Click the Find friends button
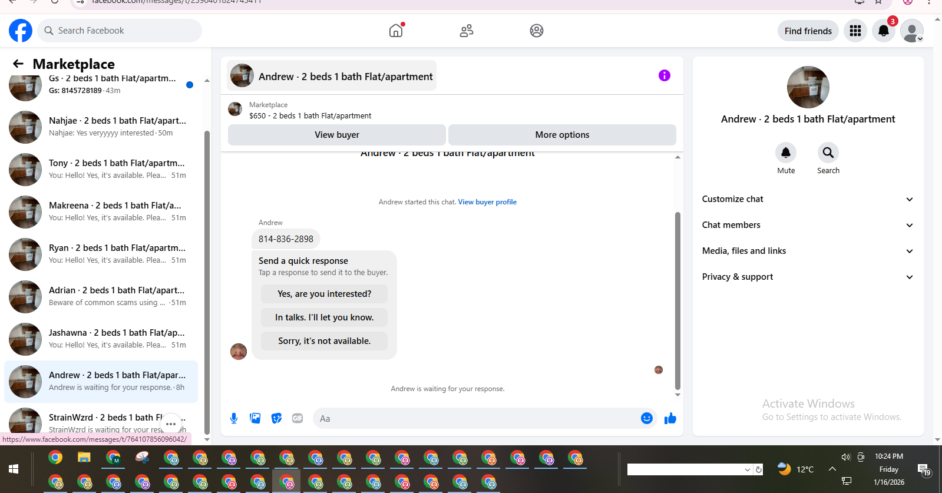 click(x=808, y=31)
